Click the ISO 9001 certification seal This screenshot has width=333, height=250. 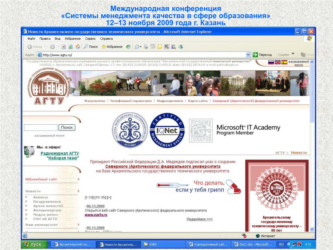pyautogui.click(x=130, y=130)
